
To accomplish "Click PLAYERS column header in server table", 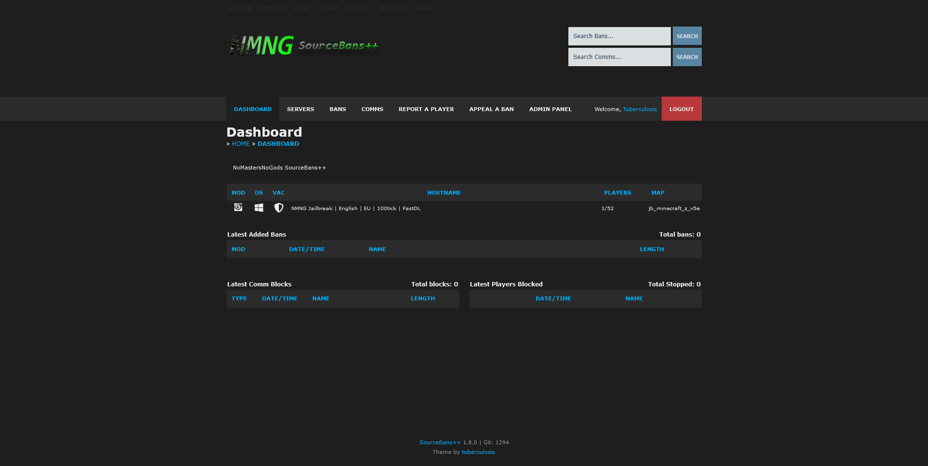I will pos(618,193).
